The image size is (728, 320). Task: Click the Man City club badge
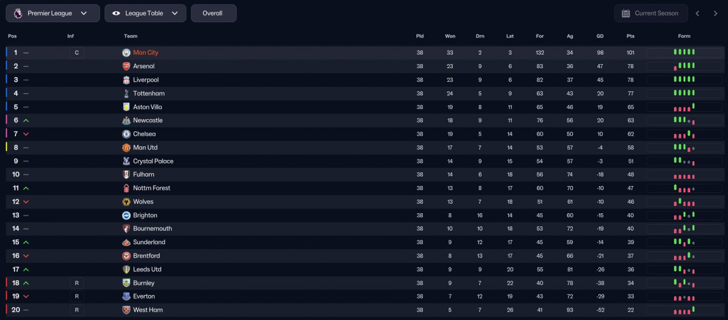(x=126, y=53)
